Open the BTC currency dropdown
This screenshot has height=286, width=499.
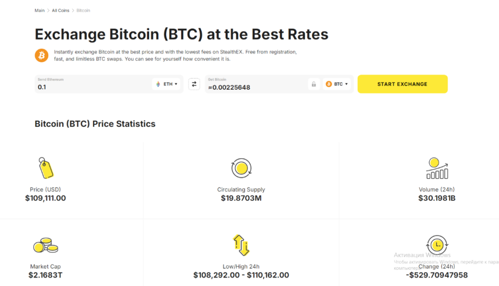[337, 84]
